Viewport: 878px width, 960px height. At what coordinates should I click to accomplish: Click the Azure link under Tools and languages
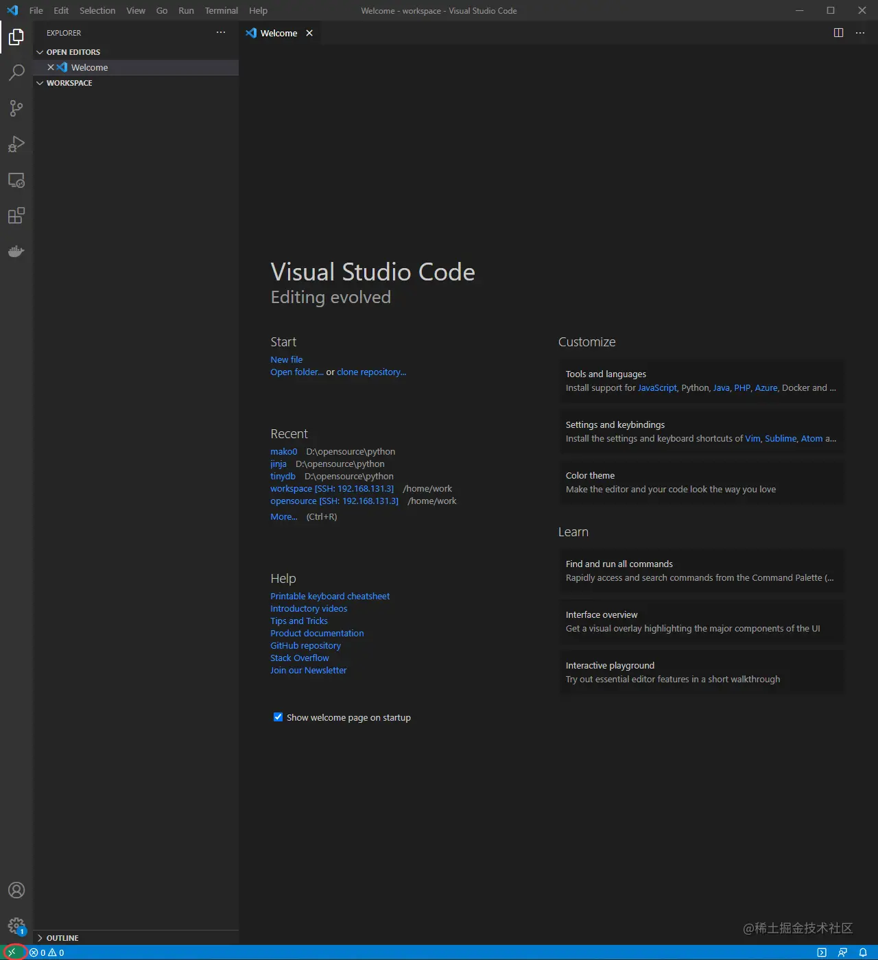766,387
